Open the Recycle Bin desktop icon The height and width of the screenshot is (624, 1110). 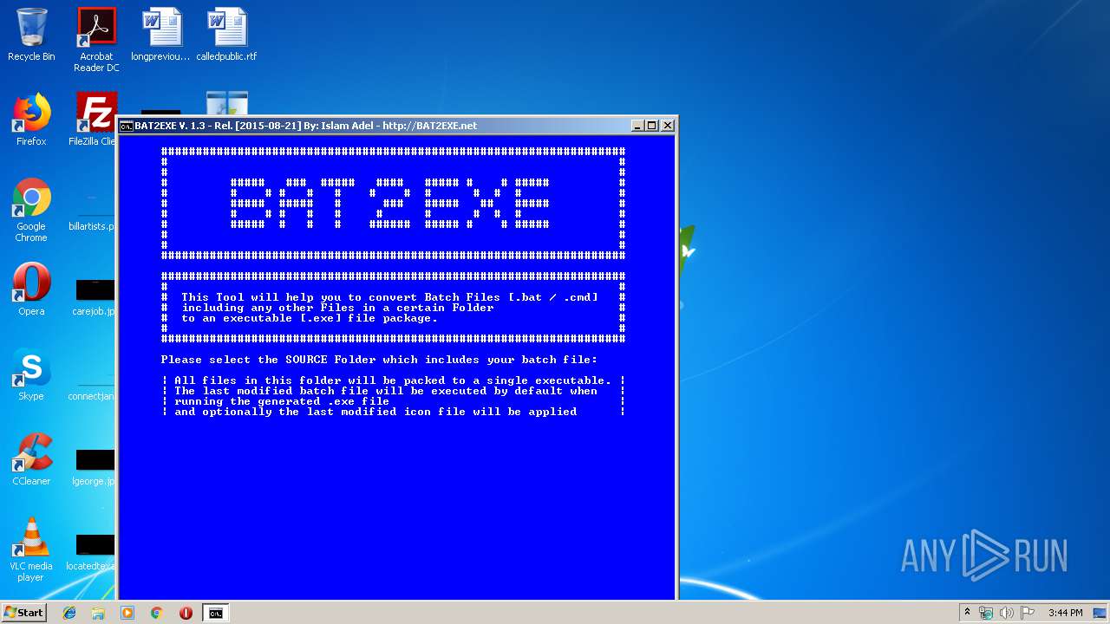pyautogui.click(x=31, y=35)
